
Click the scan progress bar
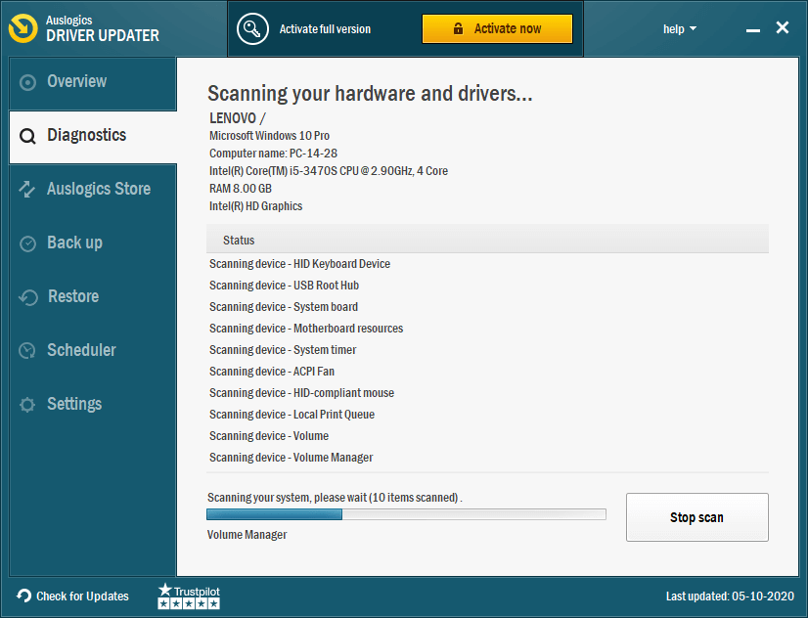pyautogui.click(x=406, y=513)
